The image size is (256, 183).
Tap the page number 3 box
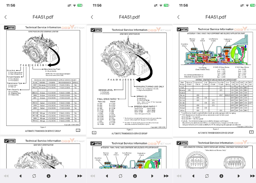(78, 130)
